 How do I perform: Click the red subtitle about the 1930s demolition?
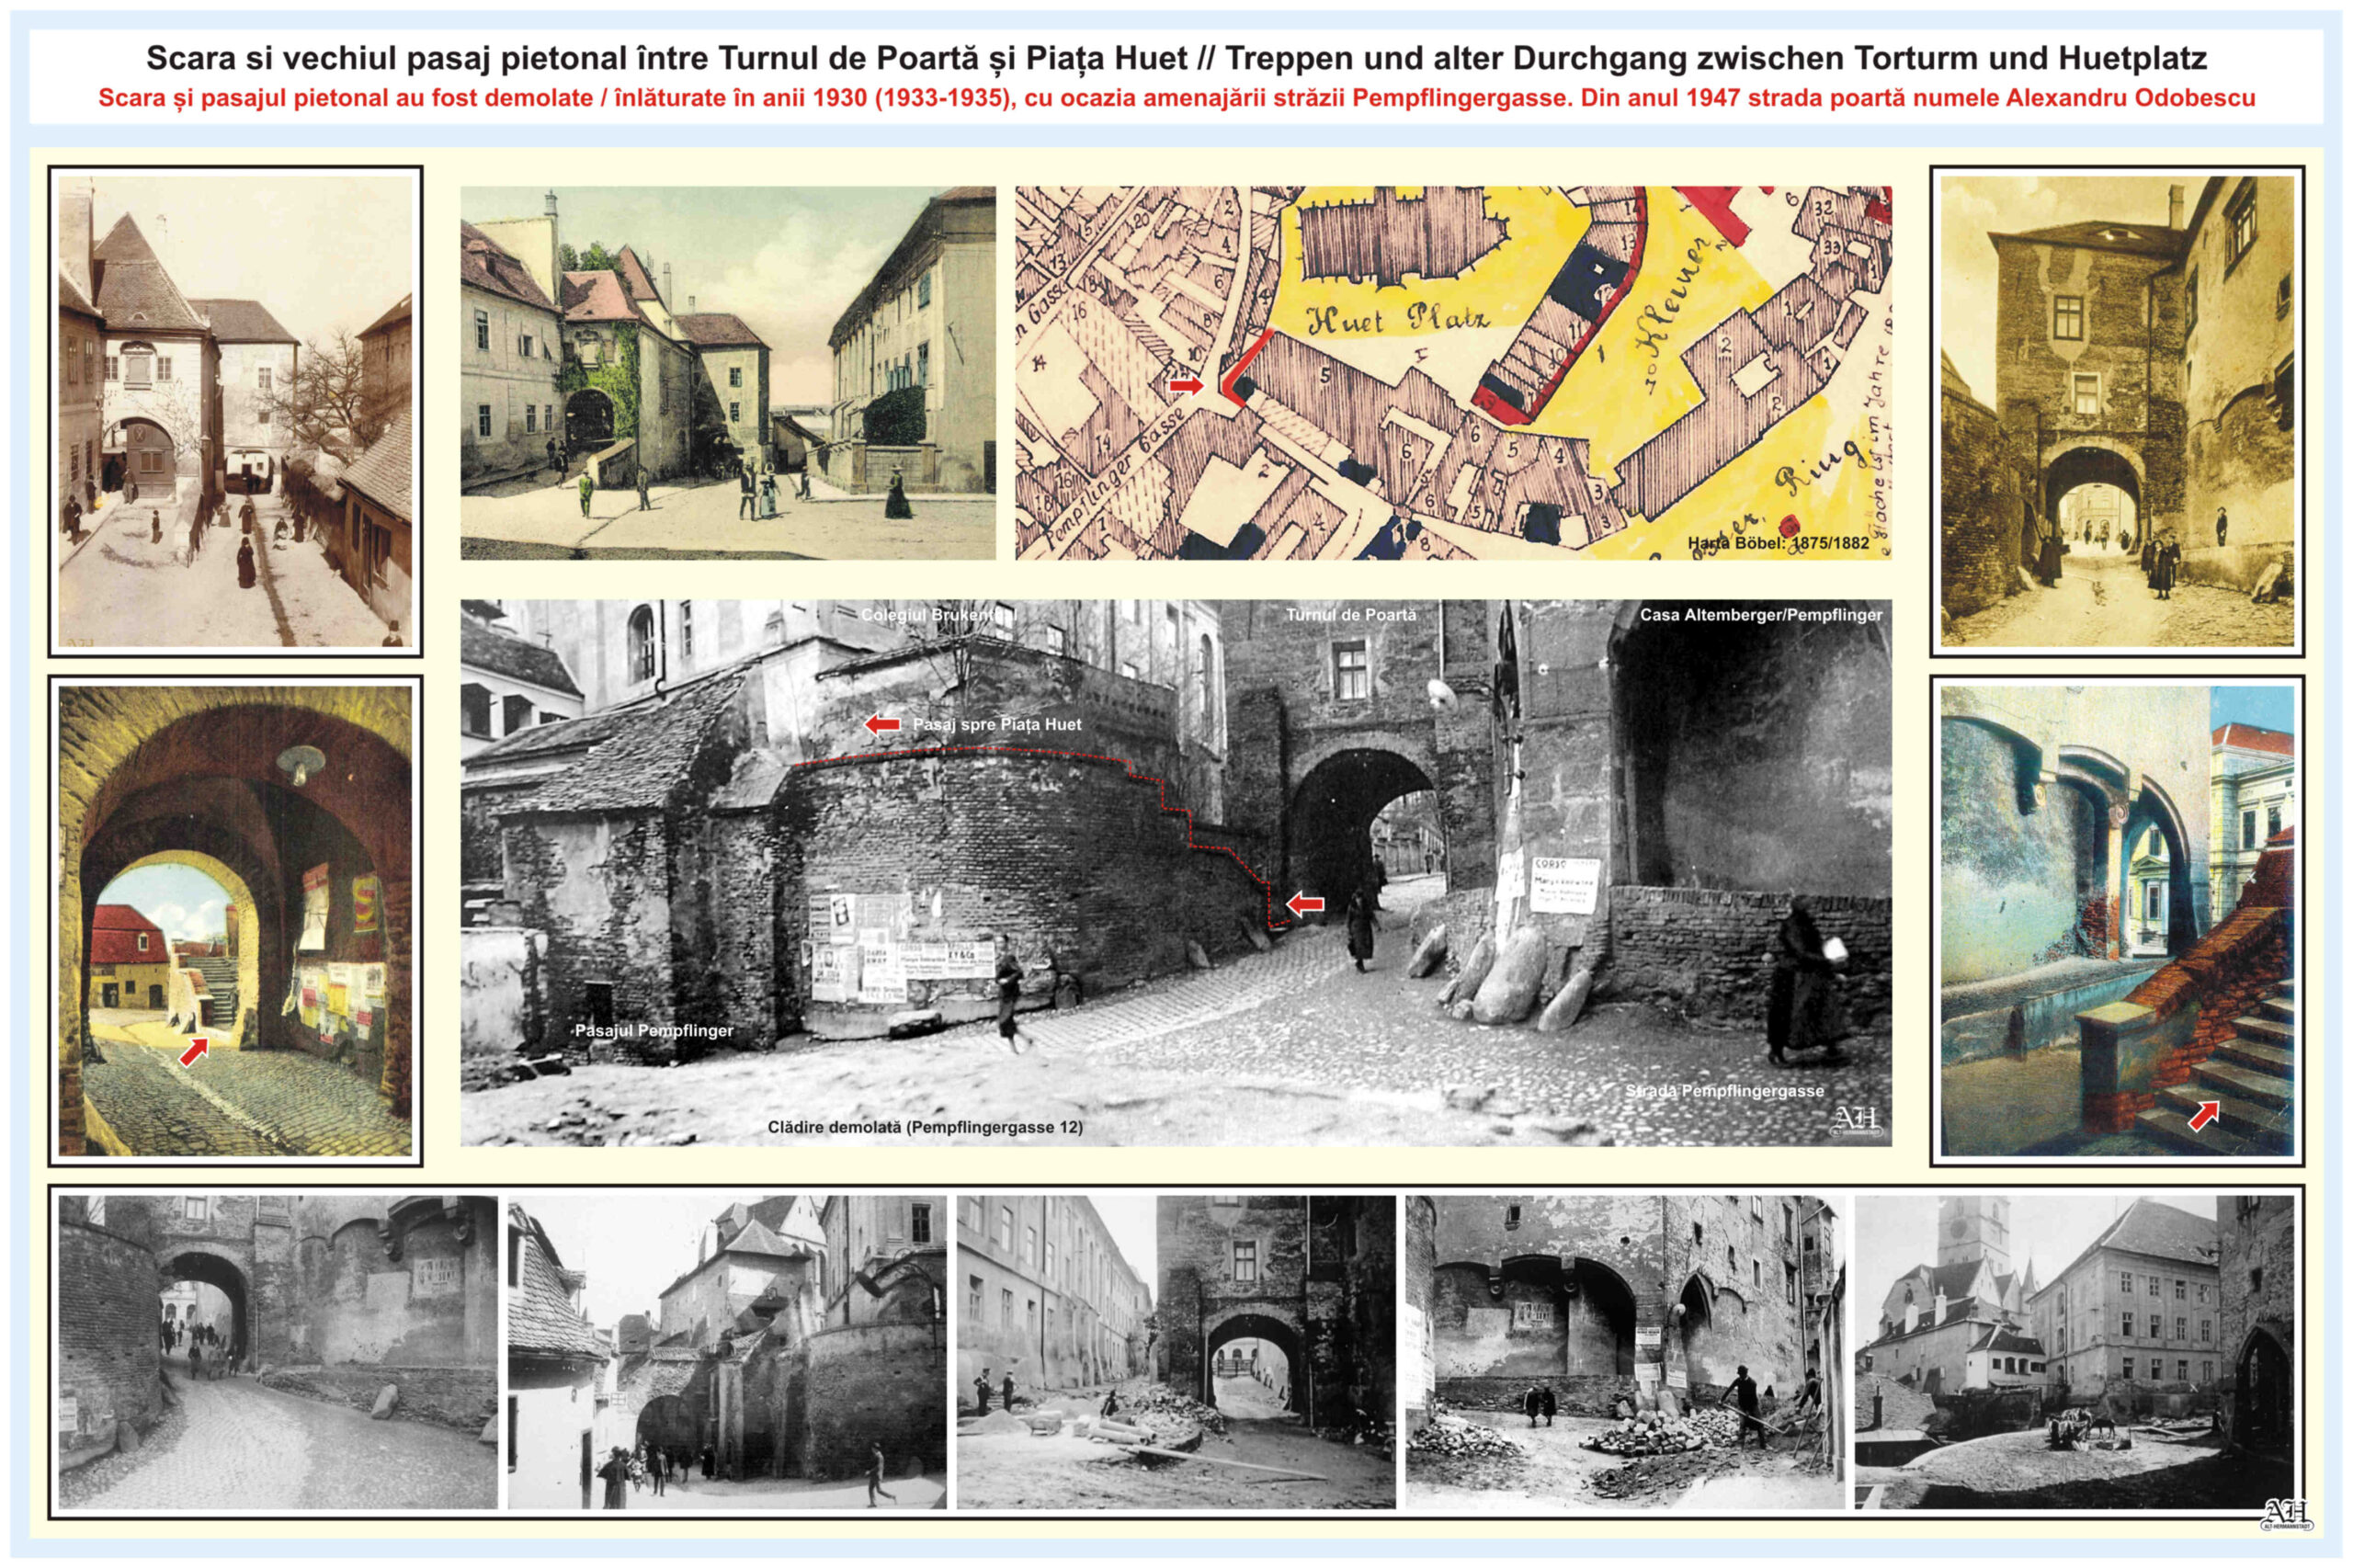pos(1176,98)
